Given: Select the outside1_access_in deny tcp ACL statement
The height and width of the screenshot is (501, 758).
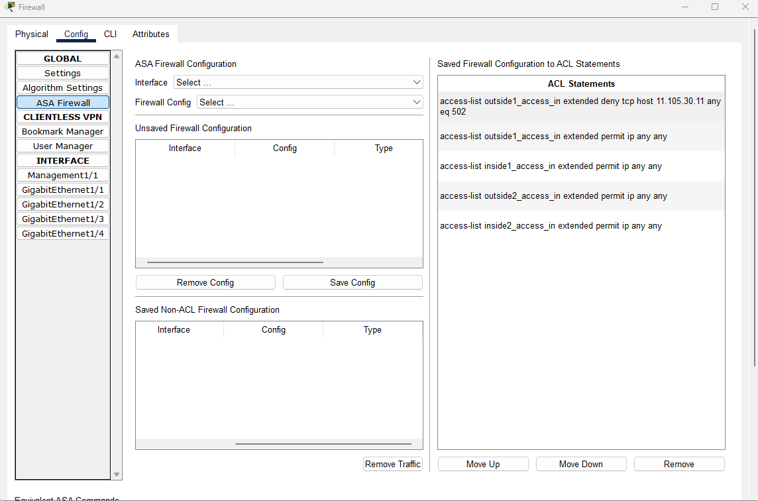Looking at the screenshot, I should point(581,106).
